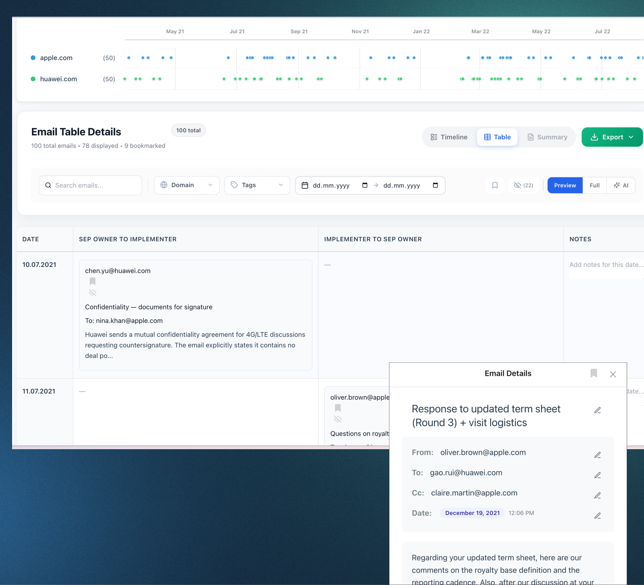644x585 pixels.
Task: Toggle hidden emails filter showing 22
Action: coord(523,185)
